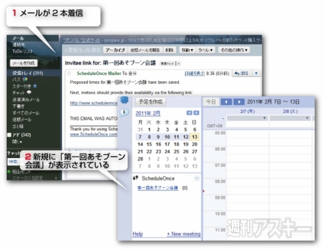Open 第一回あそブーン会議 meeting link

point(158,188)
